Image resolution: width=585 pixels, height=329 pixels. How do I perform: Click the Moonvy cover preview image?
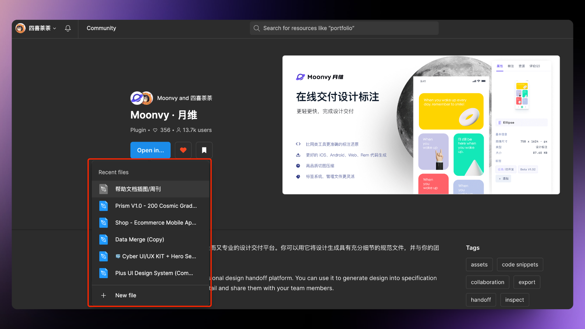click(x=421, y=124)
